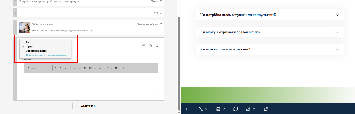Viewport: 355px width, 114px height.
Task: Click the underline formatting icon
Action: tap(65, 68)
